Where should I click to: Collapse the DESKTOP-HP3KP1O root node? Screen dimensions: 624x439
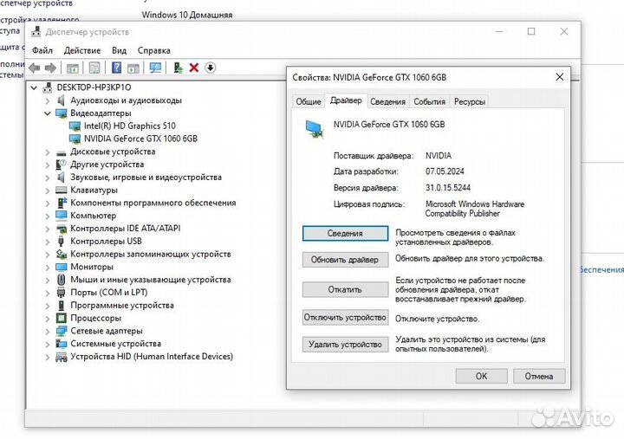[x=34, y=87]
